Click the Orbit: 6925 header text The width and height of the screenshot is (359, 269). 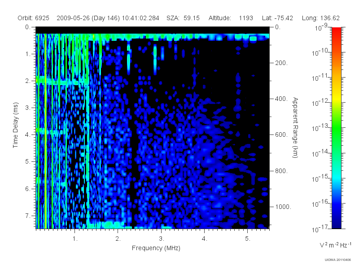click(x=33, y=18)
